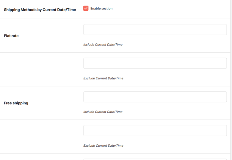This screenshot has height=160, width=232.
Task: Uncheck the red Enable section checkbox
Action: tap(86, 8)
